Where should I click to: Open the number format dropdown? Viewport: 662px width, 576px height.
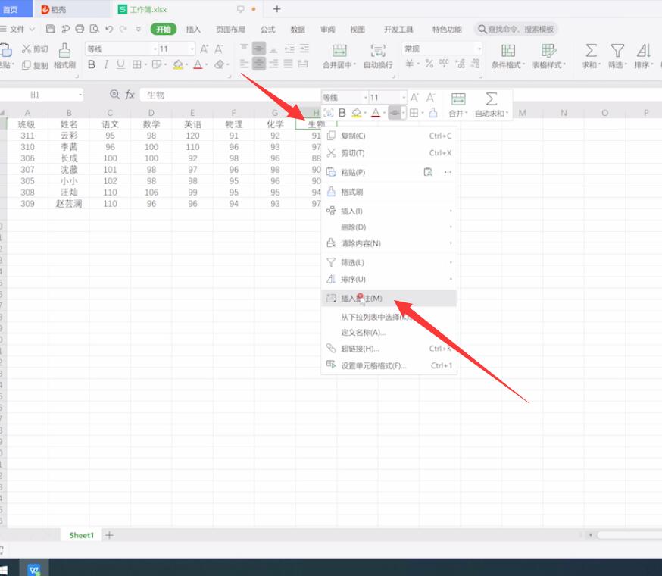coord(479,49)
